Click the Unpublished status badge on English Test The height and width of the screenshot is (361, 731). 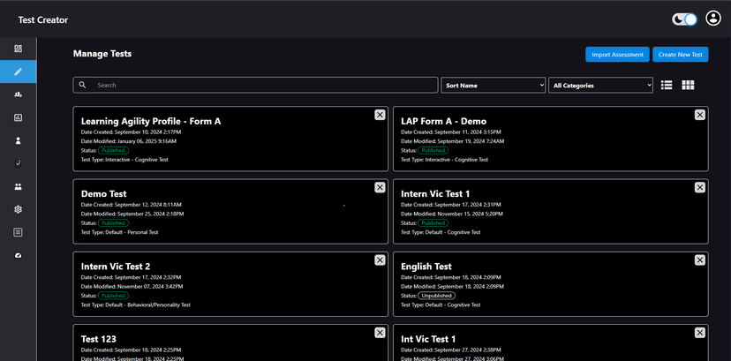436,296
